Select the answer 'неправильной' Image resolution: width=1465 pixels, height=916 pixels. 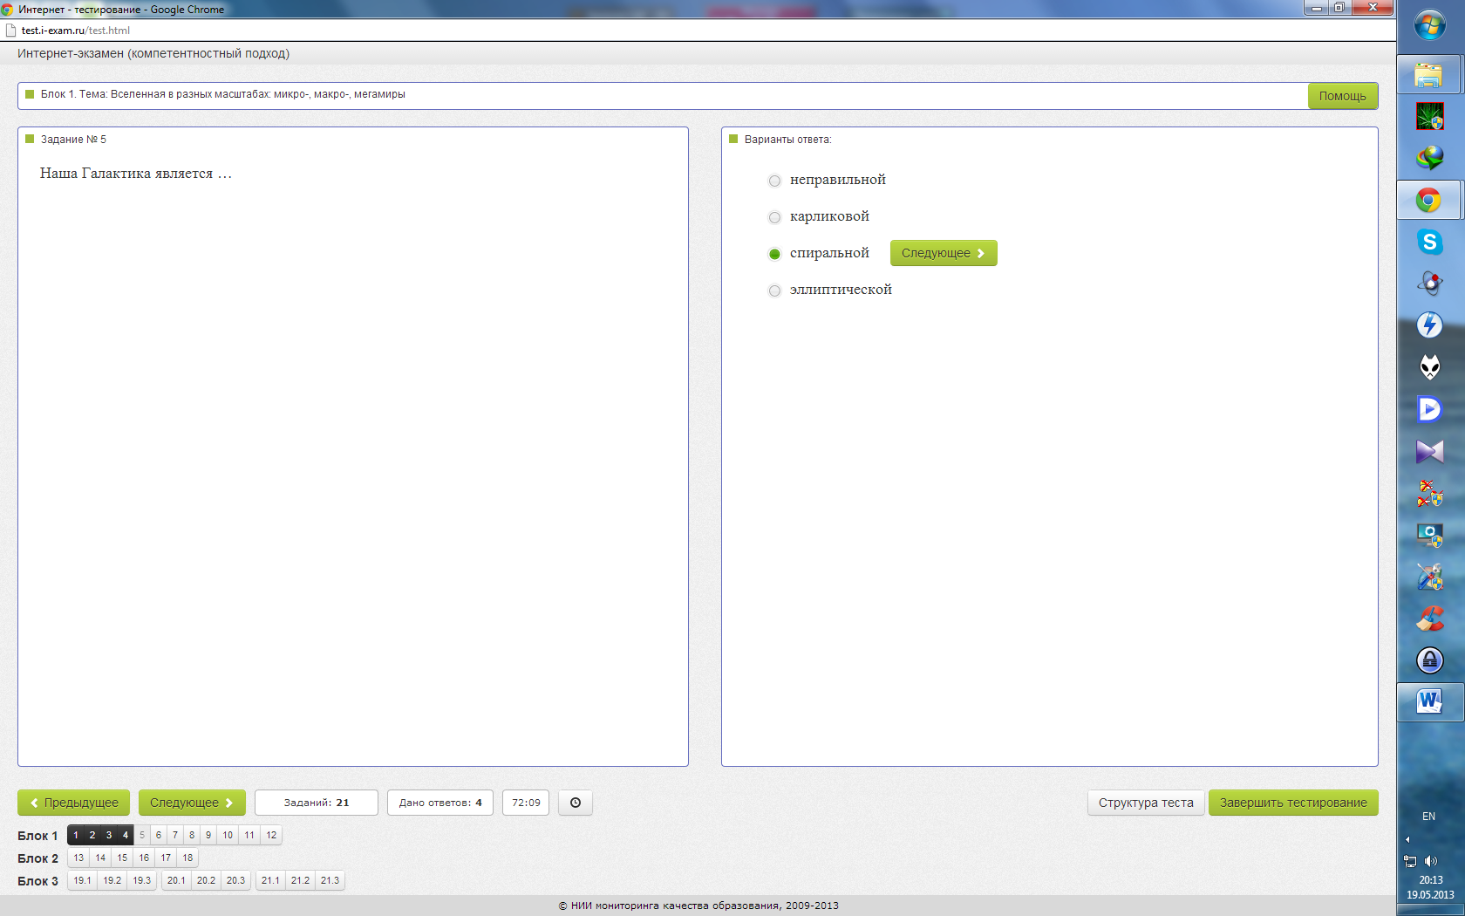(774, 181)
